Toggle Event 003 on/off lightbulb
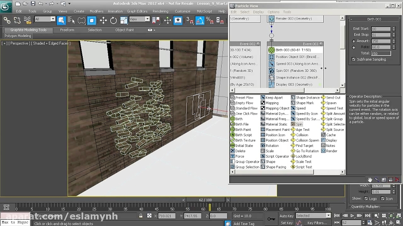The width and height of the screenshot is (403, 226). coord(321,44)
